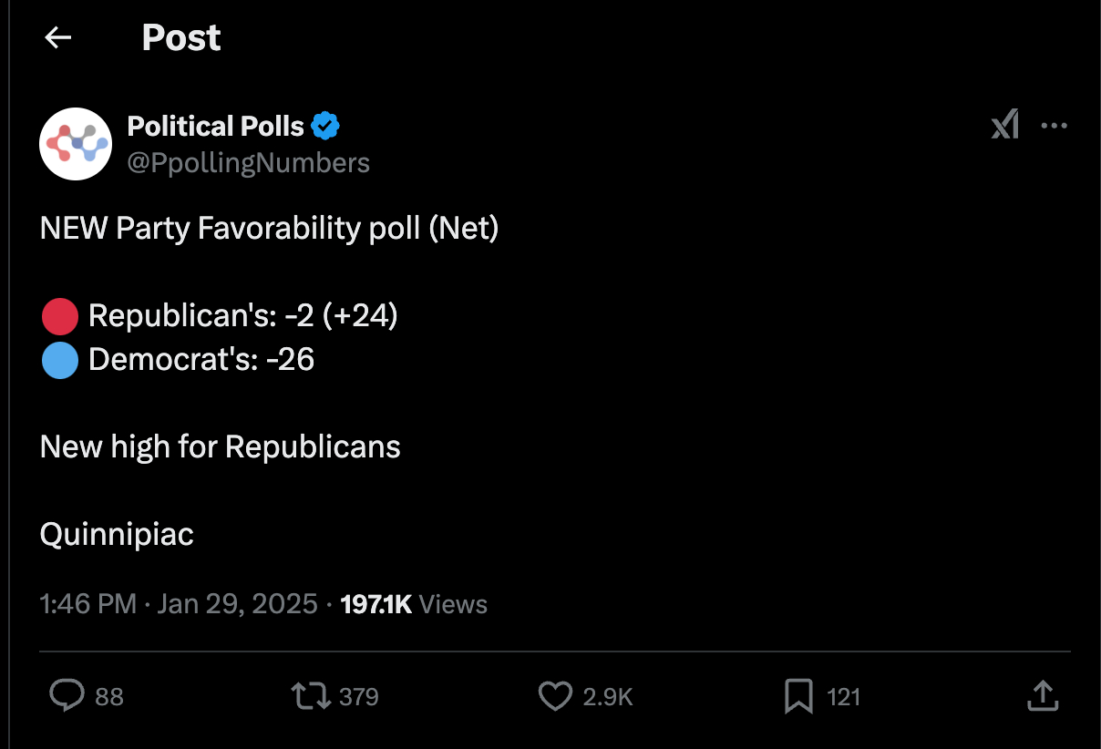Click the Political Polls display name
The width and height of the screenshot is (1101, 749).
216,126
